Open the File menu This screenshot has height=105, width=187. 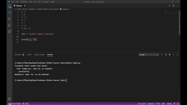(x=13, y=2)
